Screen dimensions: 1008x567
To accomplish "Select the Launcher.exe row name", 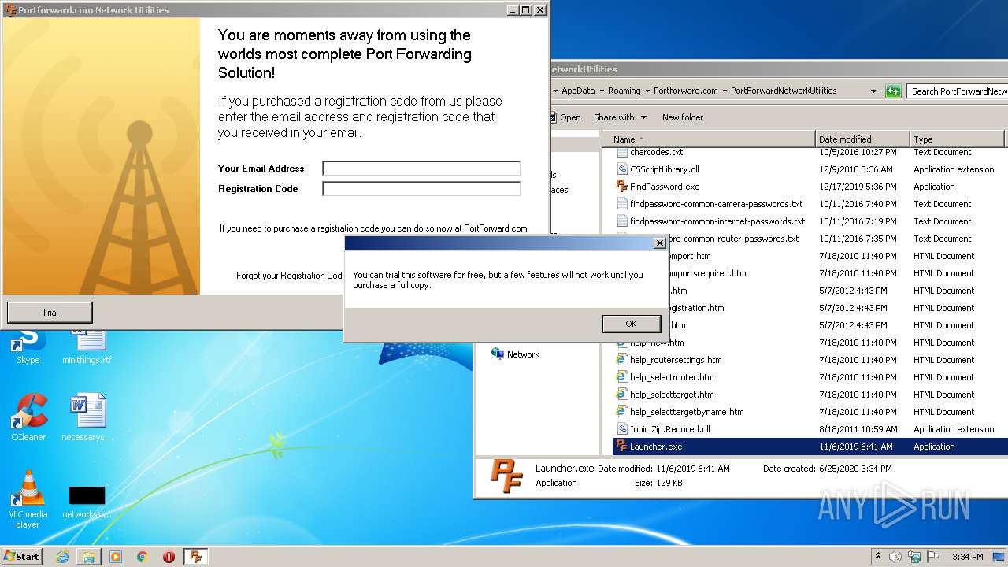I will (656, 447).
